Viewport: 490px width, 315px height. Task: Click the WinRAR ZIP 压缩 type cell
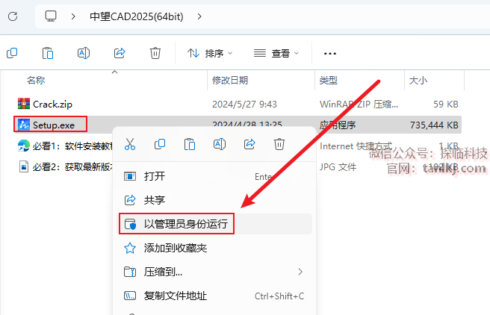point(359,104)
